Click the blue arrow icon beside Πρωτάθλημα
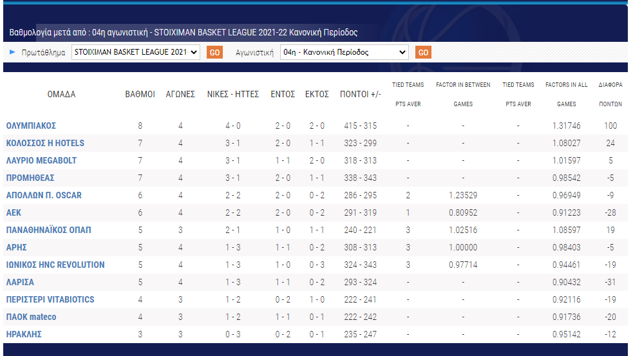Image resolution: width=633 pixels, height=356 pixels. 12,52
